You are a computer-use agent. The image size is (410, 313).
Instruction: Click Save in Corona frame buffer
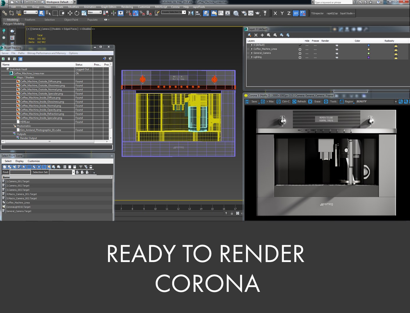[251, 101]
